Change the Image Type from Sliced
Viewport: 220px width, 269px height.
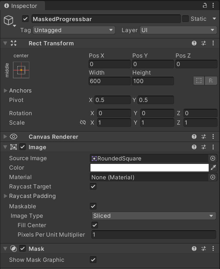pos(154,216)
